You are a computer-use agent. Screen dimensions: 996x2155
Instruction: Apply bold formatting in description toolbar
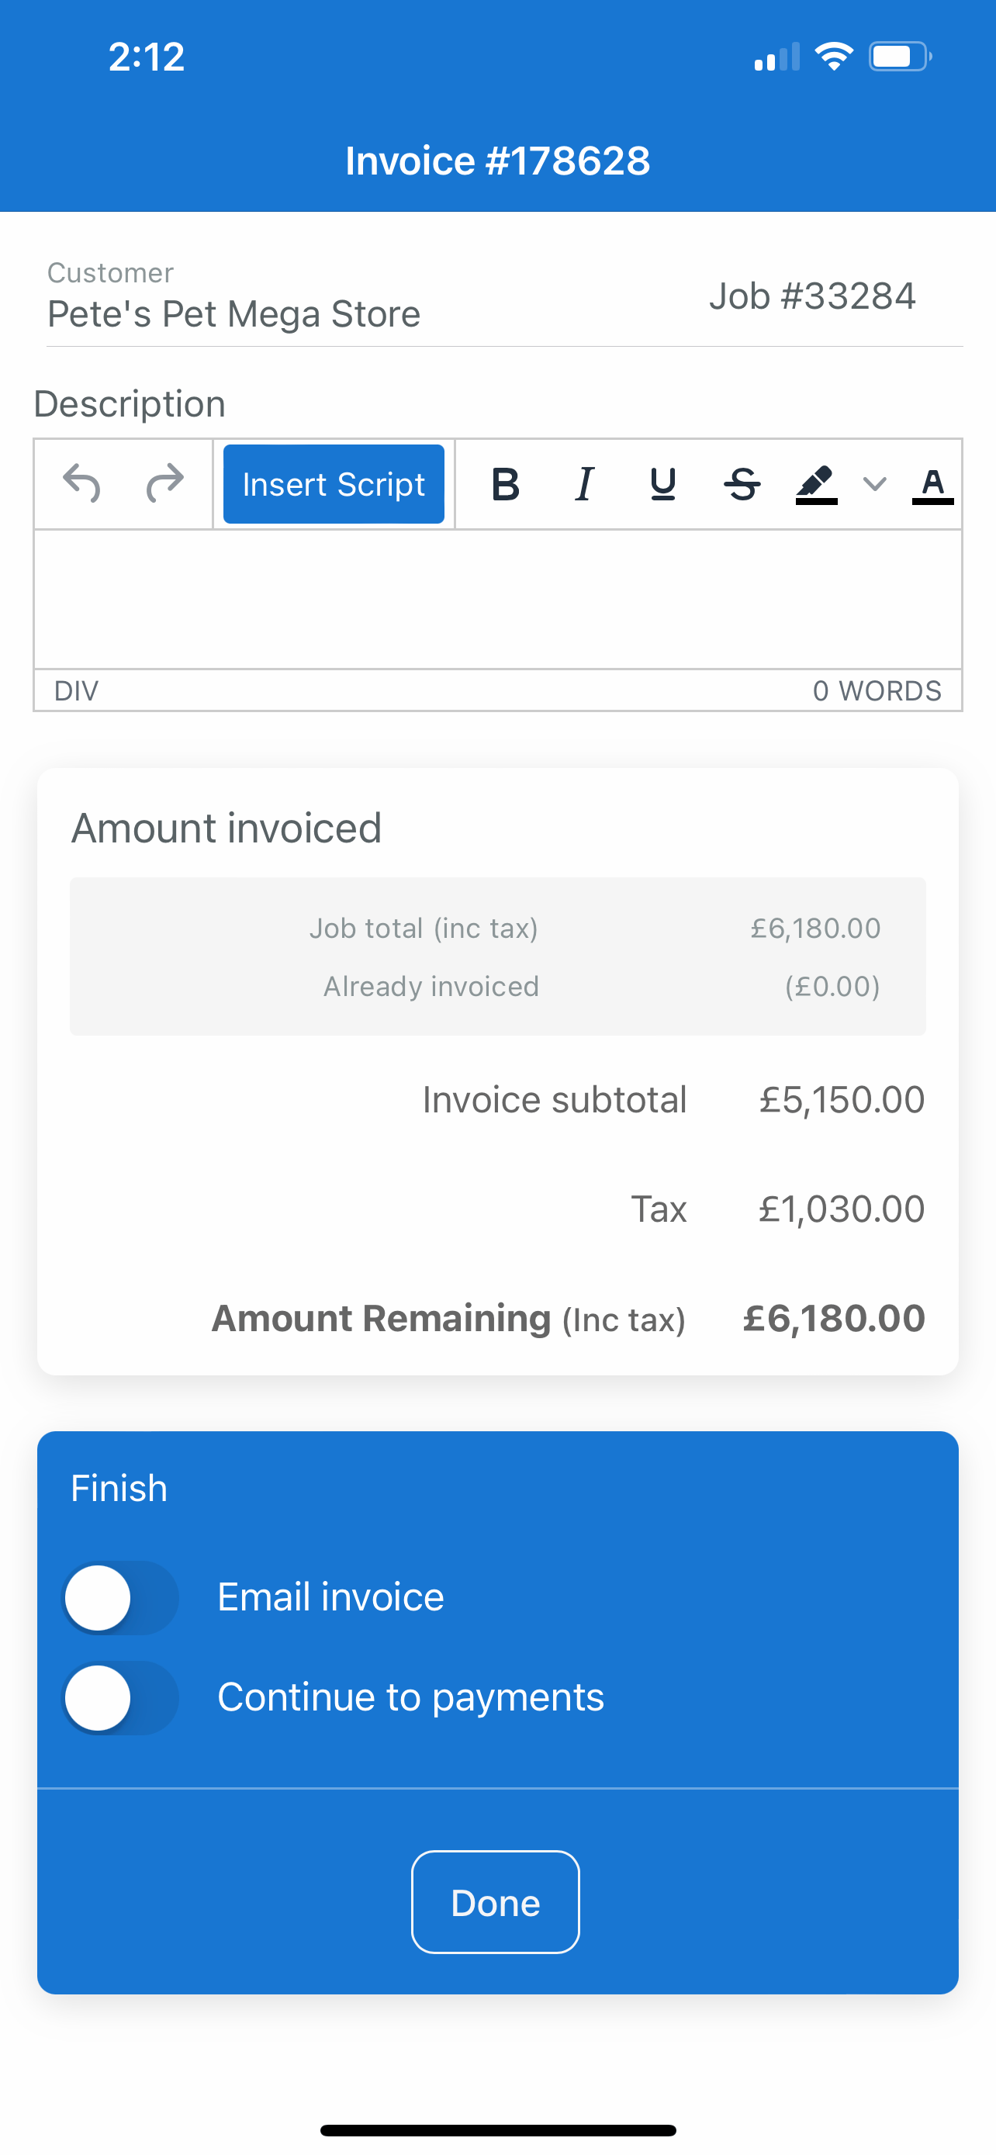click(506, 483)
